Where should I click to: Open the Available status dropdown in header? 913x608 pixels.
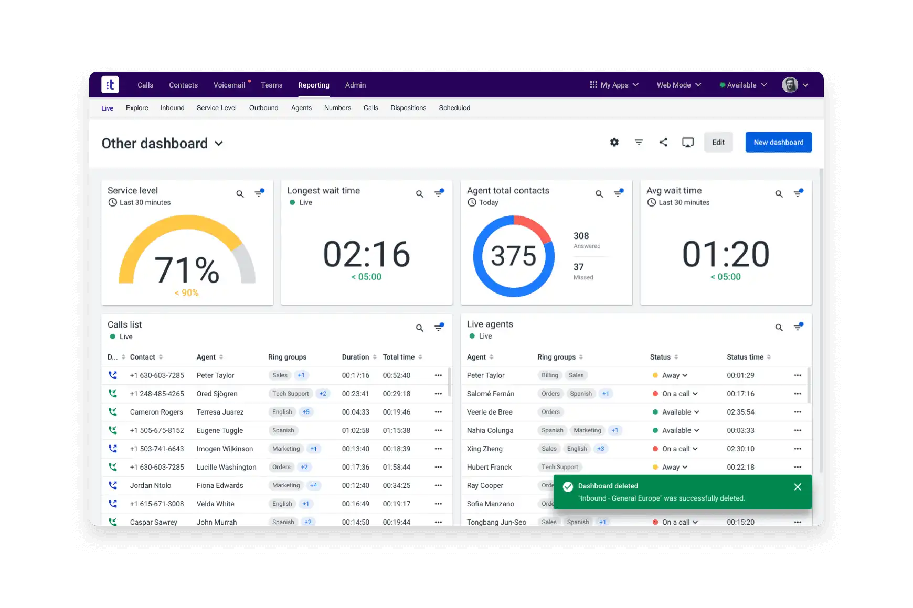click(x=743, y=85)
